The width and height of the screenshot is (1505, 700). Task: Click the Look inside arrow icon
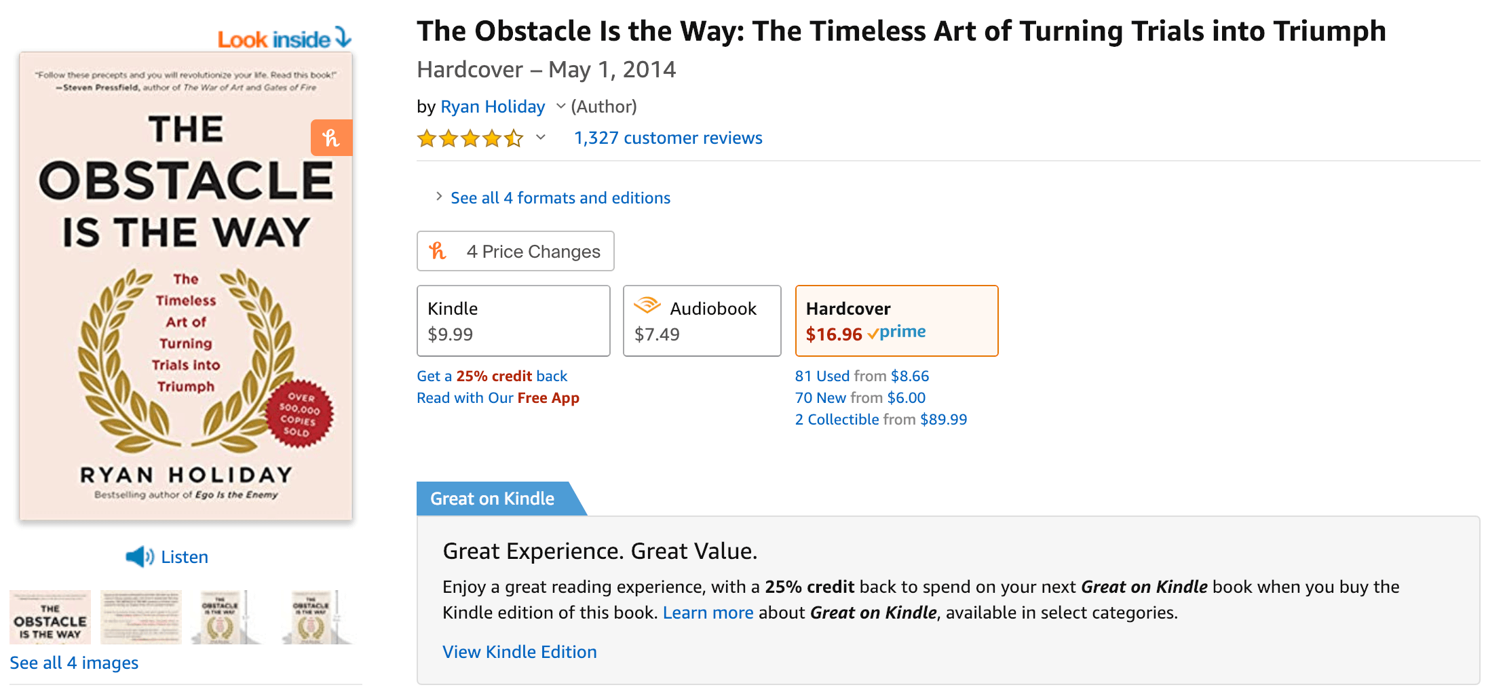click(x=343, y=37)
